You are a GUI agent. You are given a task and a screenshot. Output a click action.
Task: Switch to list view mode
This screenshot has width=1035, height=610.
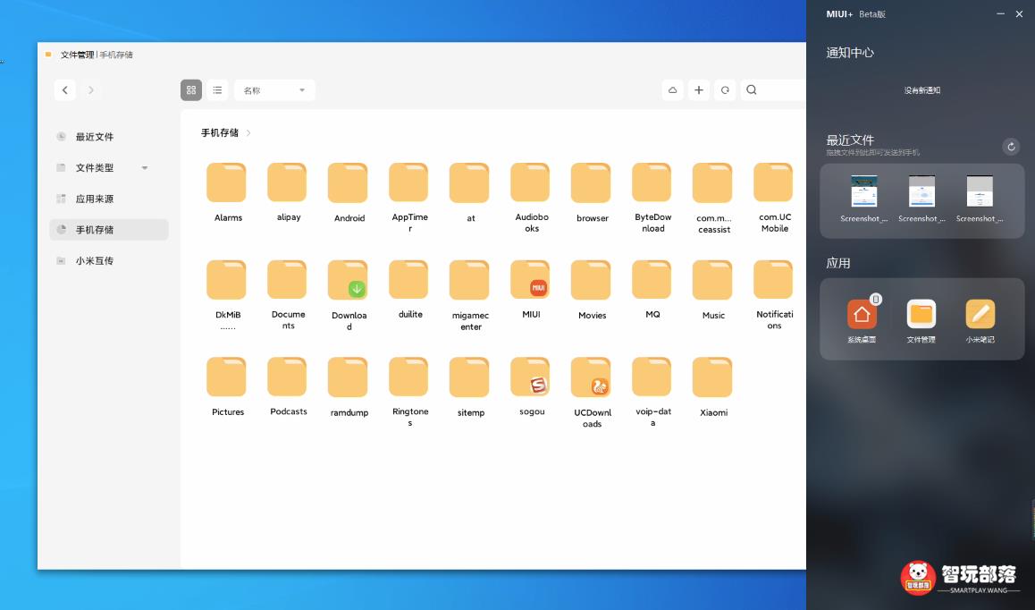tap(217, 90)
